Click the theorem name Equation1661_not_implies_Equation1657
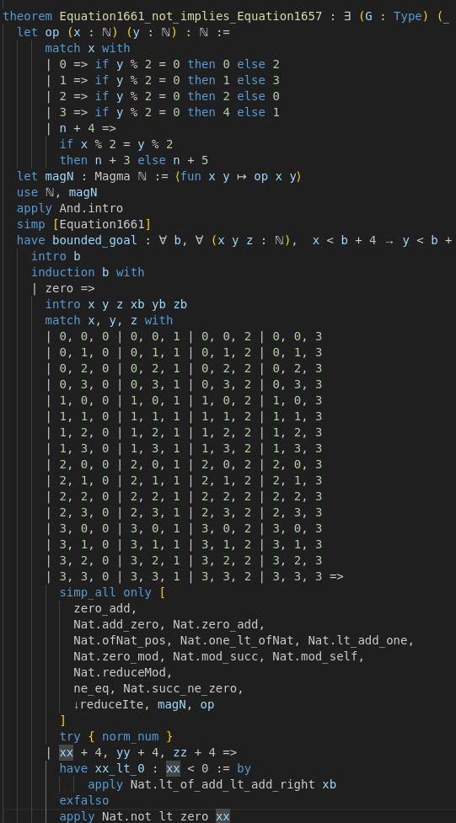The image size is (456, 823). pos(190,16)
